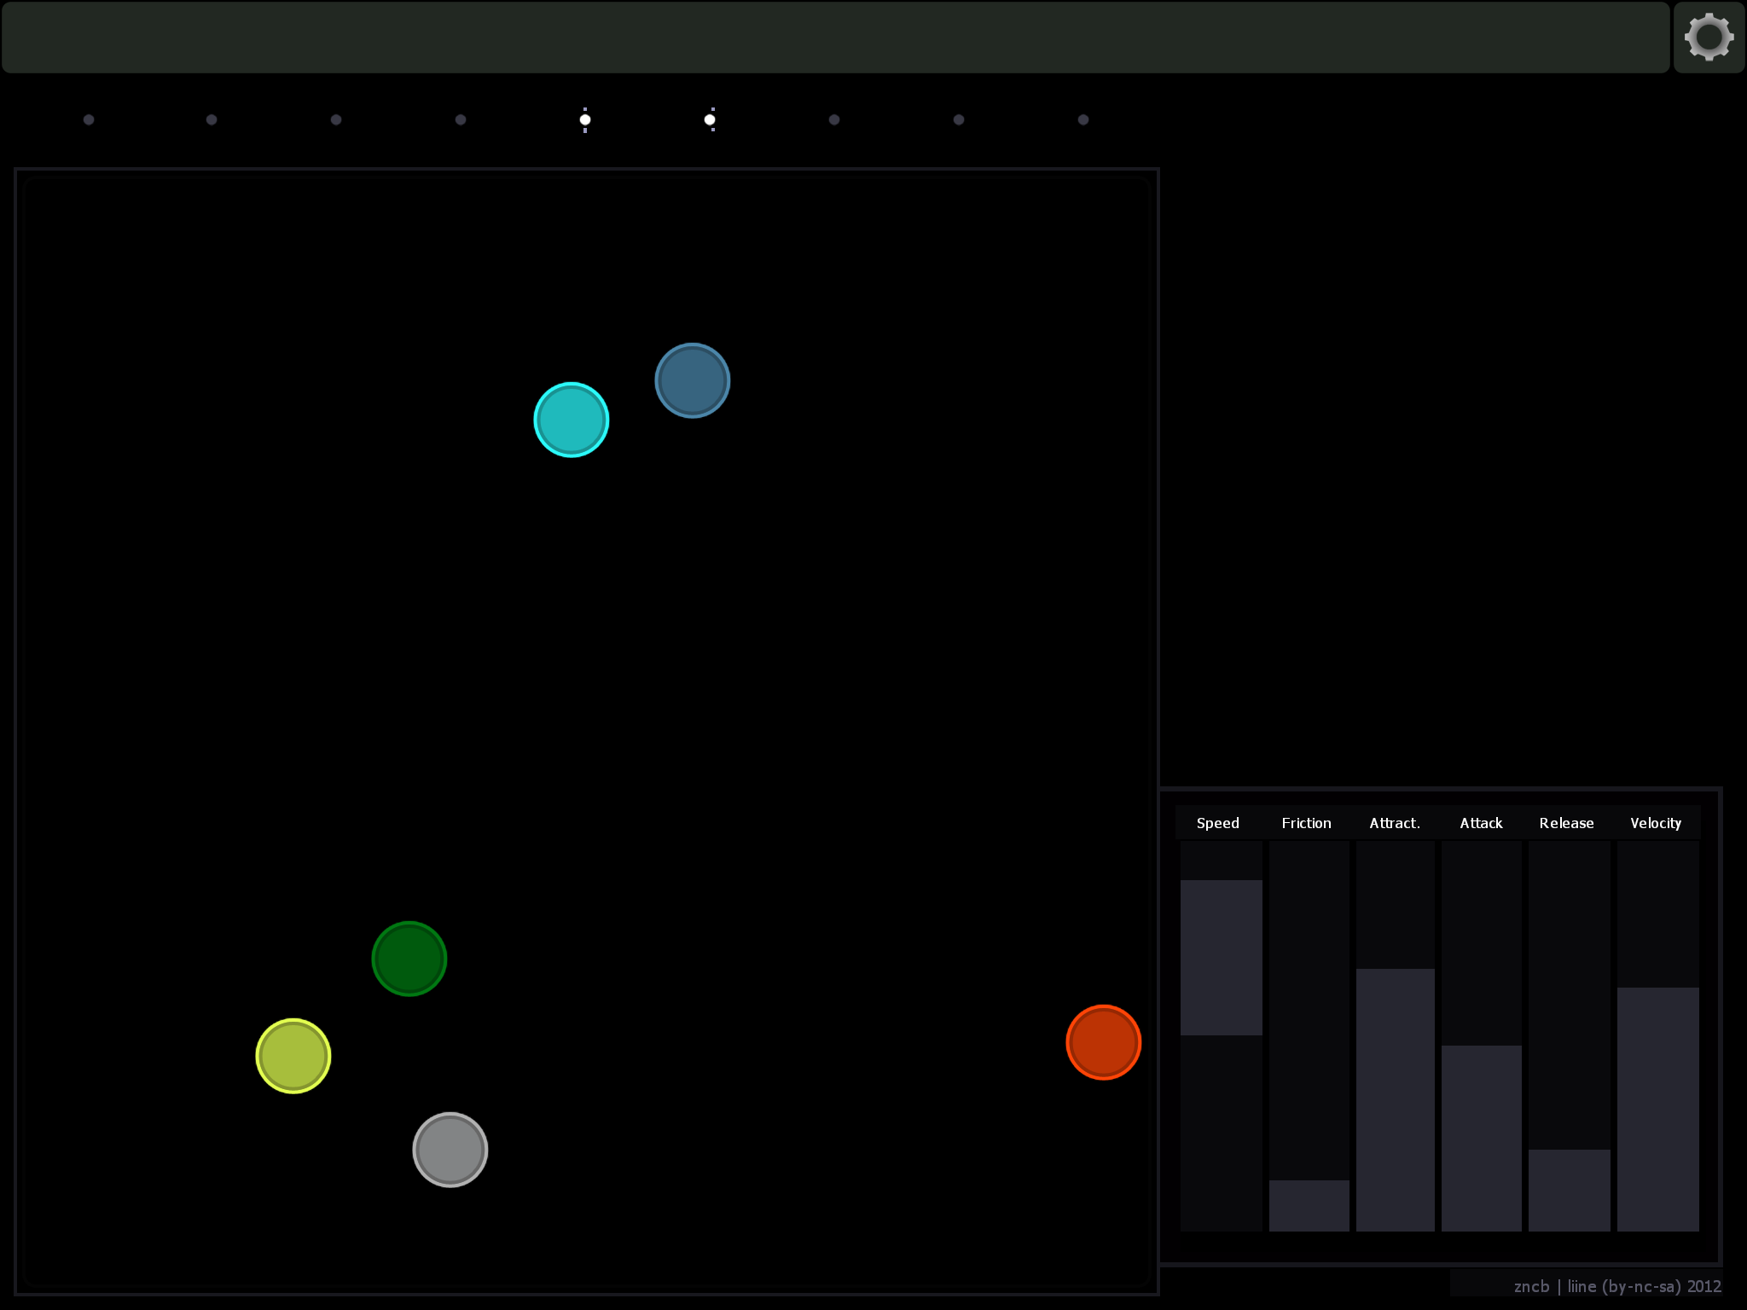Click the Release label
1747x1310 pixels.
(x=1566, y=823)
